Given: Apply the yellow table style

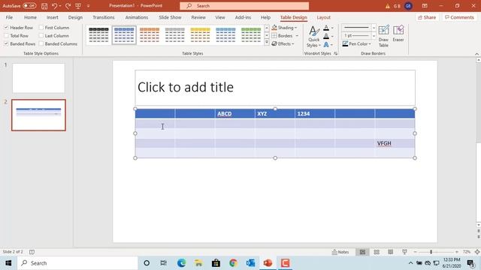Looking at the screenshot, I should point(200,35).
